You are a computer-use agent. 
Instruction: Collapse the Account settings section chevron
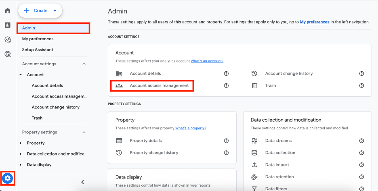point(84,64)
